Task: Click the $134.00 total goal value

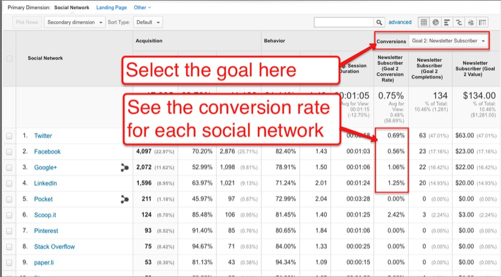Action: pyautogui.click(x=479, y=96)
